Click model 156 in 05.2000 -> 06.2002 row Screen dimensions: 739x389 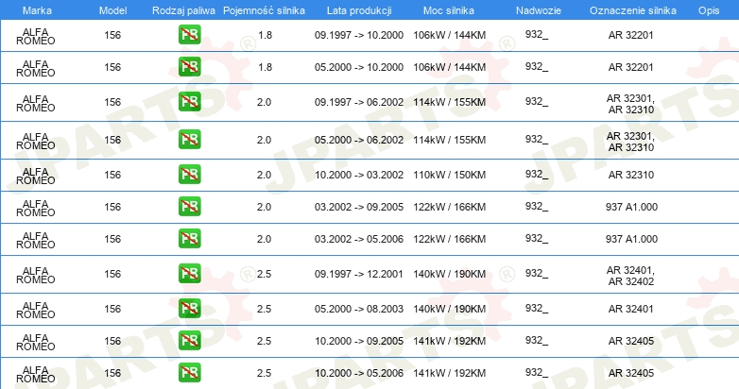[112, 140]
